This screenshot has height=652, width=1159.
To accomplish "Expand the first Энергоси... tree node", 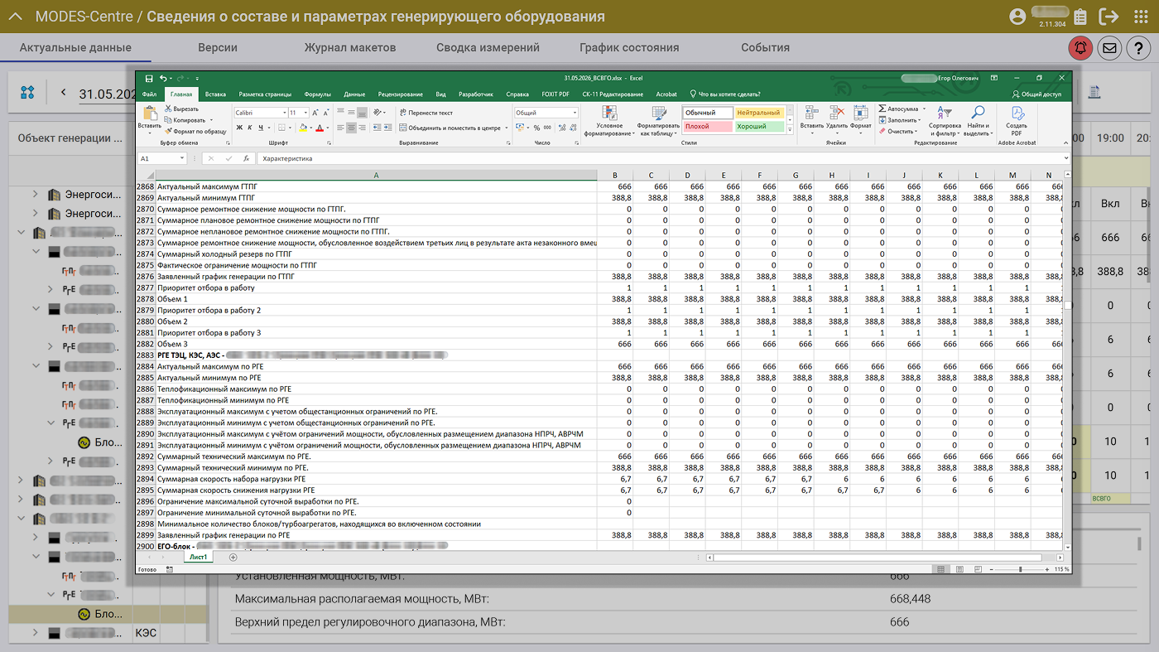I will [x=35, y=195].
